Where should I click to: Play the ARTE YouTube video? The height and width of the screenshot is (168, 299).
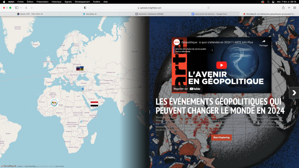221,65
